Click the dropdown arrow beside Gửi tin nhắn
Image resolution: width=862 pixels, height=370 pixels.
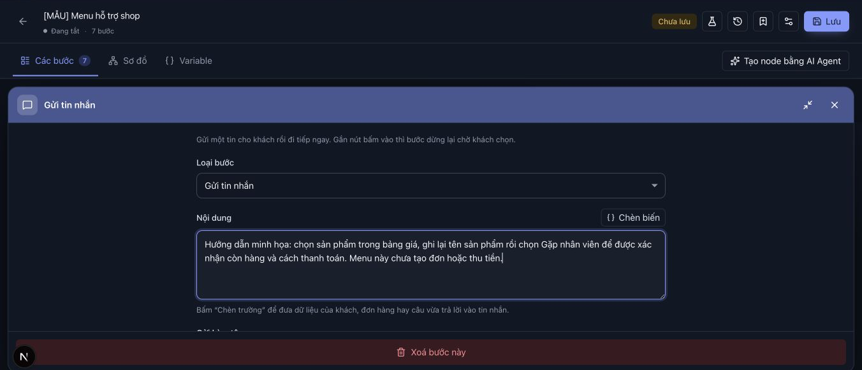[x=654, y=186]
